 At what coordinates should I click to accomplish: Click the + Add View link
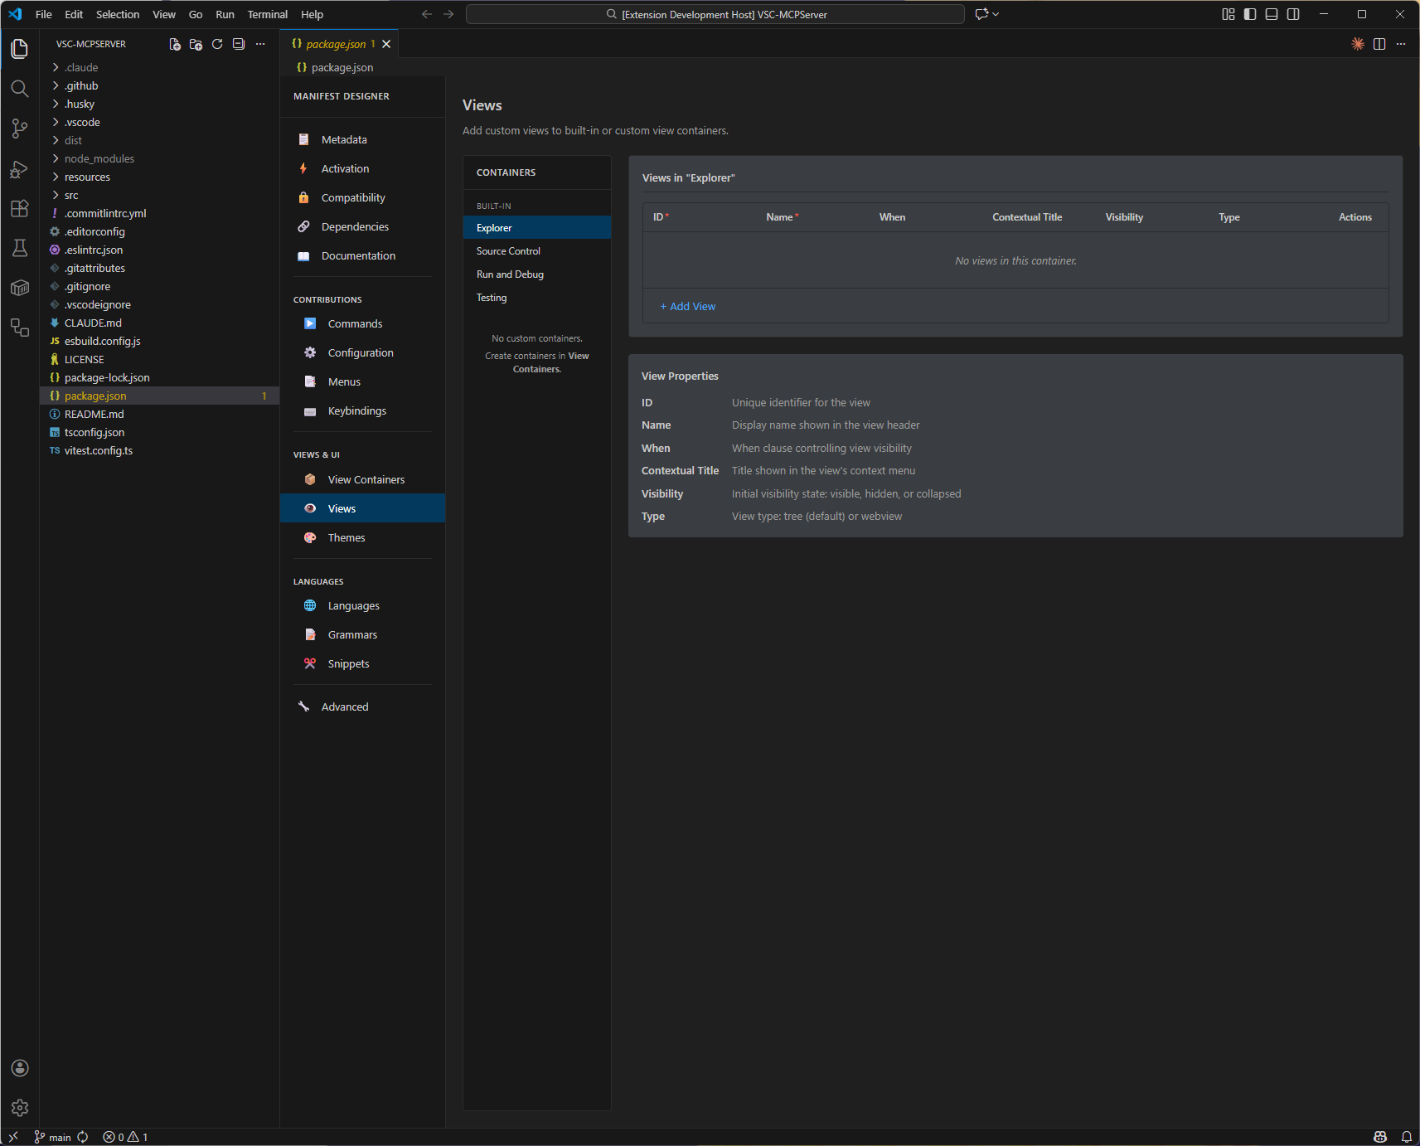[x=687, y=306]
